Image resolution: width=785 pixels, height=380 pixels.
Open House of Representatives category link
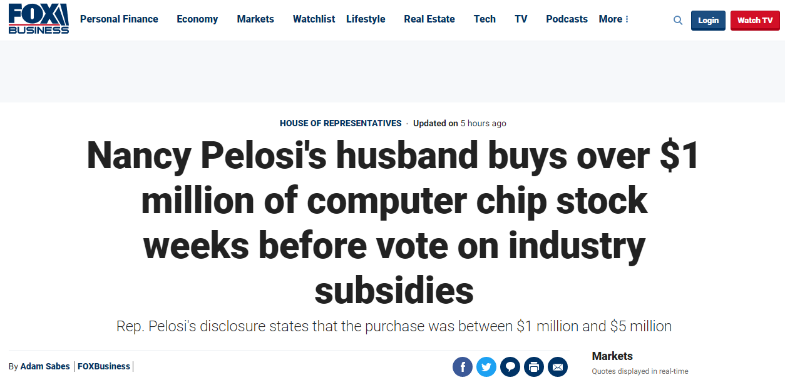pyautogui.click(x=341, y=123)
